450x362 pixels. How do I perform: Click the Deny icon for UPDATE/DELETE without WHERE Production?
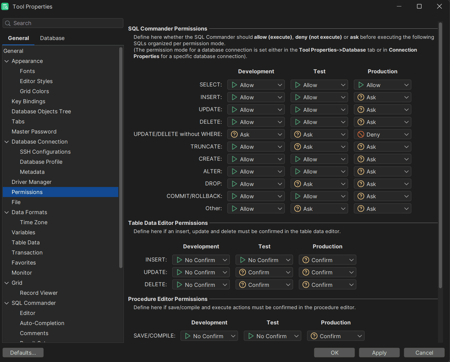click(361, 134)
